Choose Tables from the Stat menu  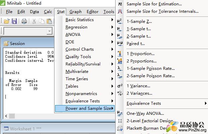[x=85, y=86]
